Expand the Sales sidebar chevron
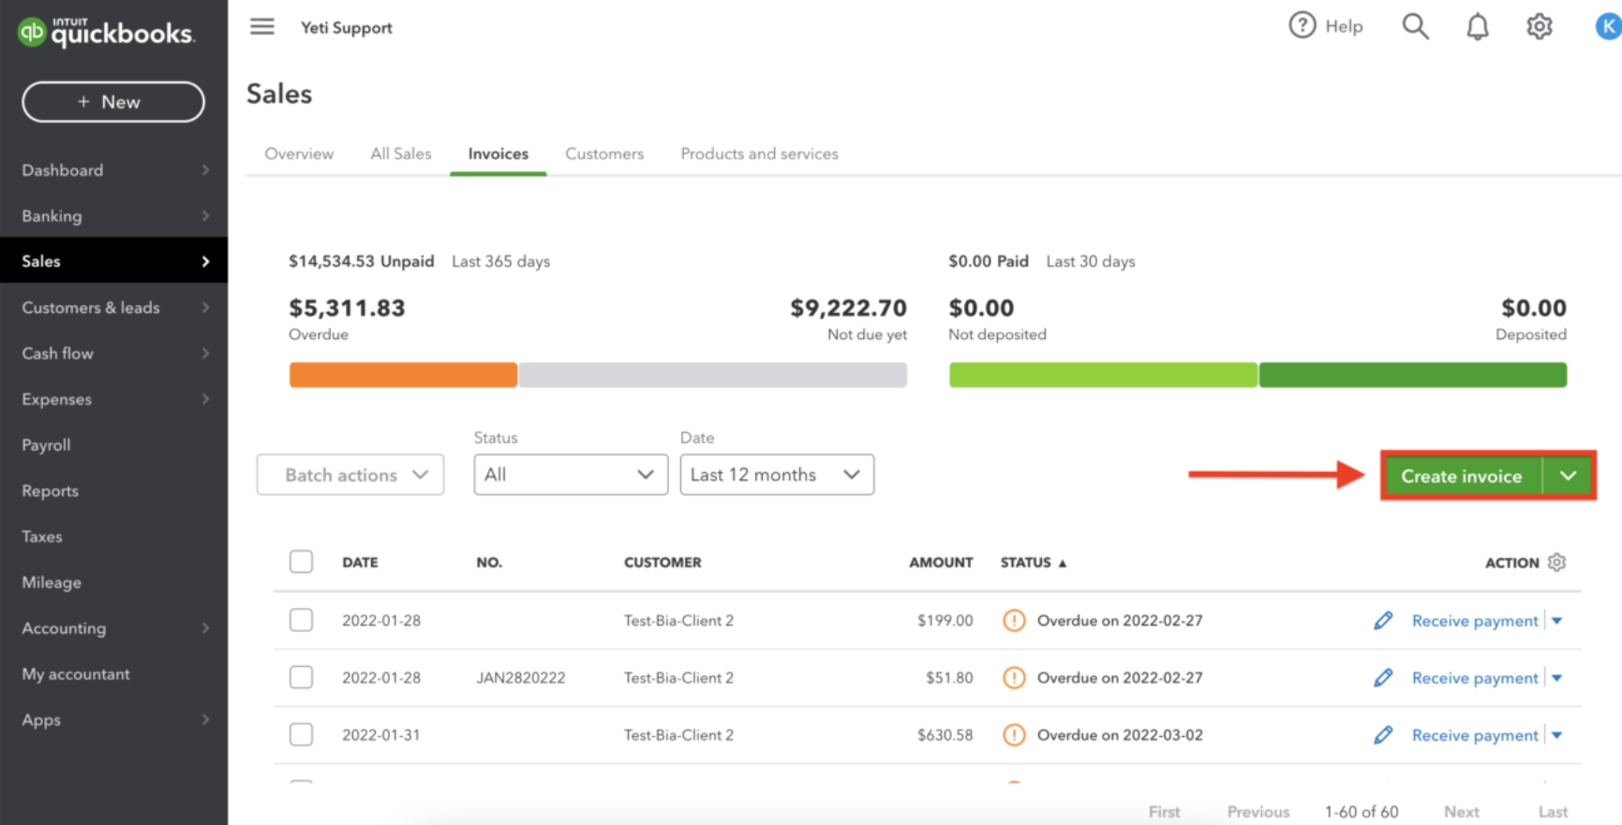Viewport: 1622px width, 825px height. [205, 261]
